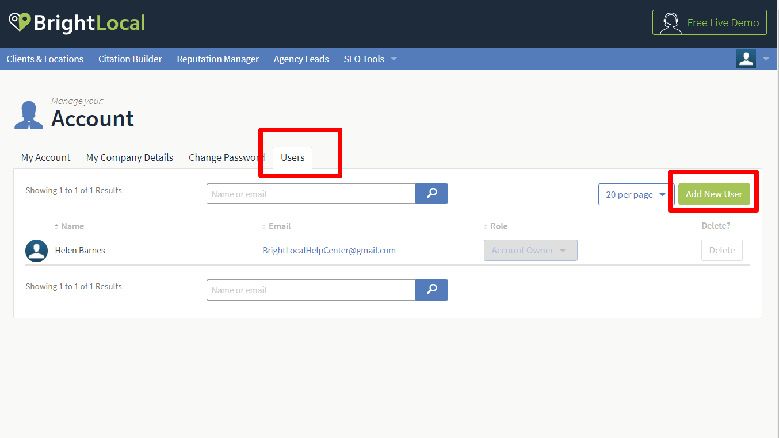Open Reputation Manager
The width and height of the screenshot is (779, 438).
tap(218, 59)
